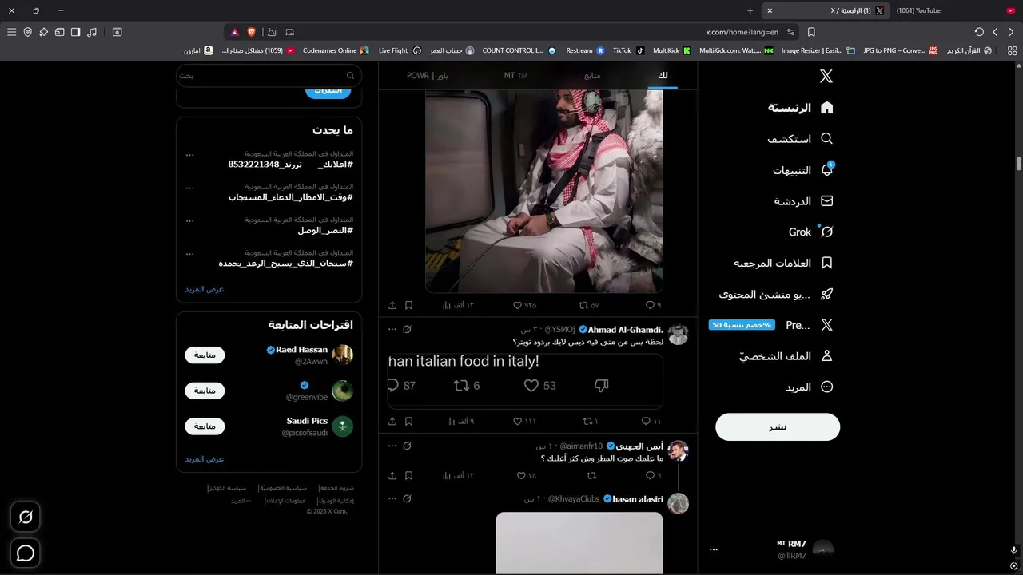Image resolution: width=1023 pixels, height=575 pixels.
Task: Switch to the For You (لك) tab
Action: click(x=663, y=75)
